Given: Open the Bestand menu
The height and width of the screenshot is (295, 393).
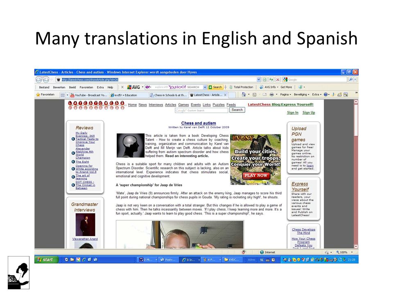Looking at the screenshot, I should [x=44, y=87].
